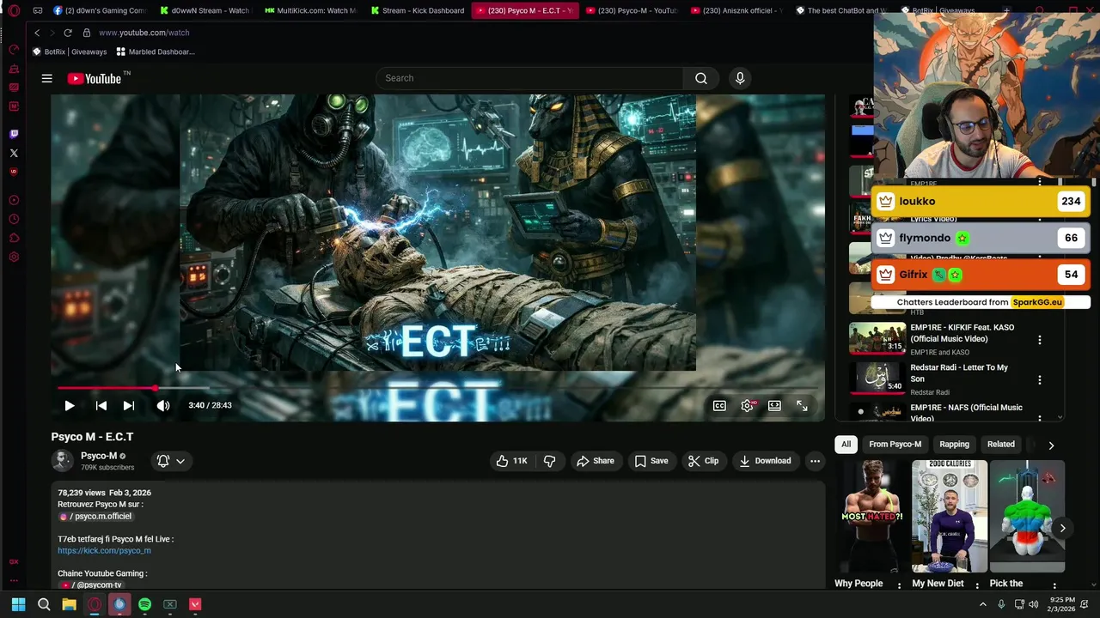1100x618 pixels.
Task: Skip to previous video in player
Action: 101,405
